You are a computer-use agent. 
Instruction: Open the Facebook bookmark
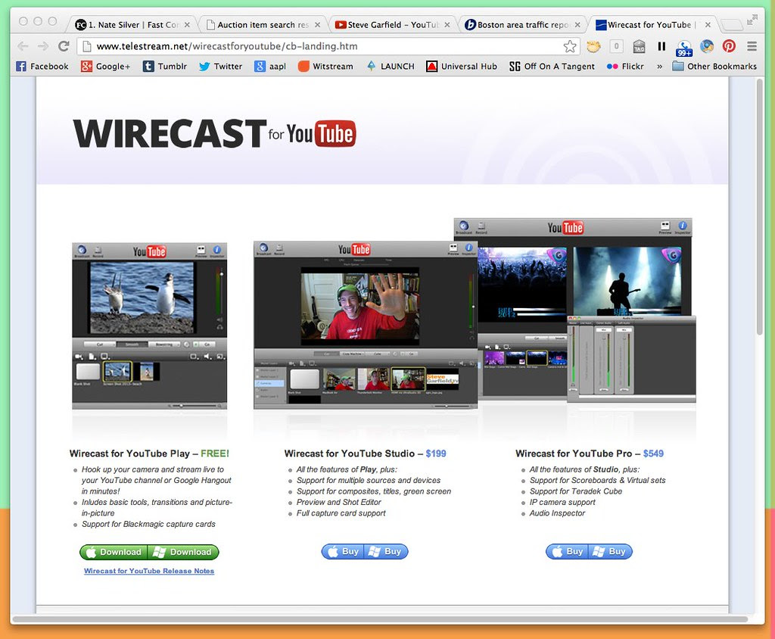(x=42, y=67)
